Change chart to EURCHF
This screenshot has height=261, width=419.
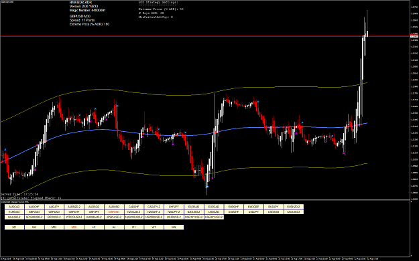(x=233, y=207)
